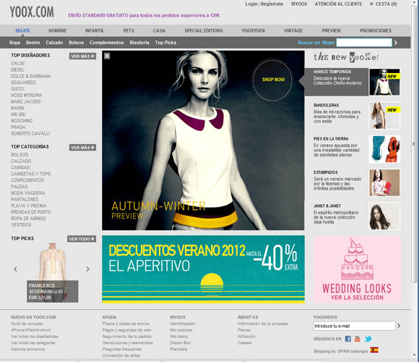419x362 pixels.
Task: Click Ver Todo in Top Picks
Action: coord(82,239)
